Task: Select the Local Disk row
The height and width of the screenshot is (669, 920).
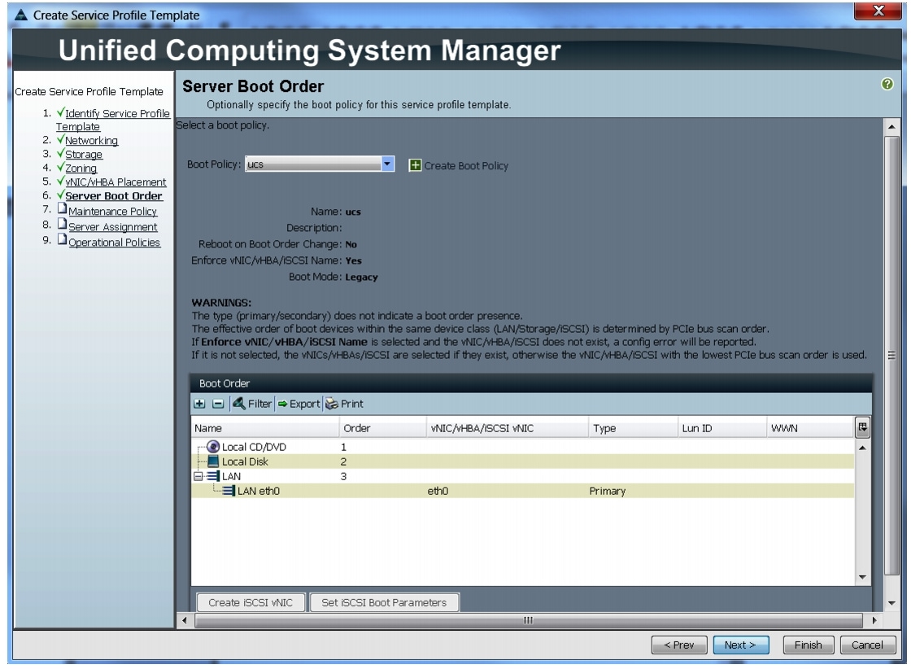Action: tap(523, 461)
